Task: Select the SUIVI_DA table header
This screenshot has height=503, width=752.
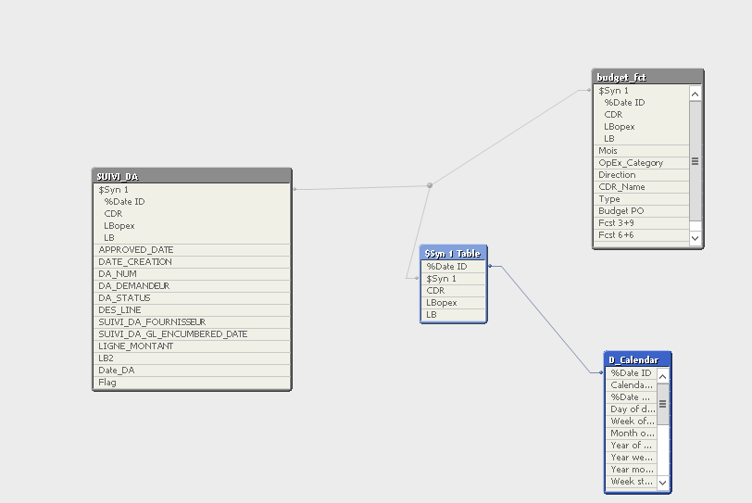Action: [x=192, y=176]
